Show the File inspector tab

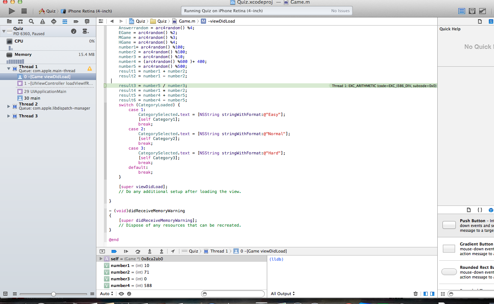480,21
